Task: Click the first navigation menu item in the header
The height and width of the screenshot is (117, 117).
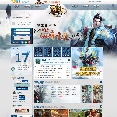Action: click(x=17, y=6)
